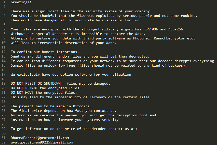This screenshot has height=145, width=217.
Task: Click the word RENAME on line 20
Action: pyautogui.click(x=31, y=88)
